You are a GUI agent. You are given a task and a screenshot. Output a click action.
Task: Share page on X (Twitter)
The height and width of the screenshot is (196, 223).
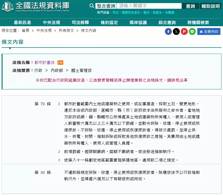pos(176,32)
